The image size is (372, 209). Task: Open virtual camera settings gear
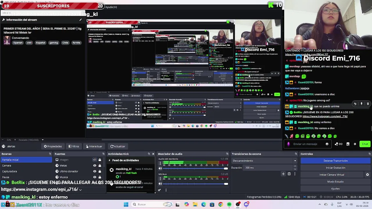[x=367, y=175]
